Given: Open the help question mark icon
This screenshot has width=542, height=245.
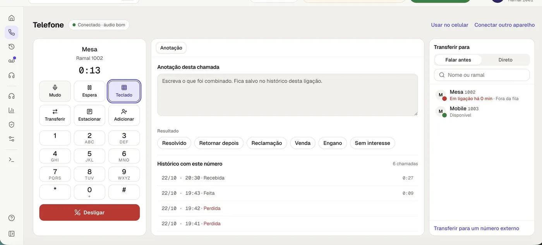Looking at the screenshot, I should coord(12,218).
